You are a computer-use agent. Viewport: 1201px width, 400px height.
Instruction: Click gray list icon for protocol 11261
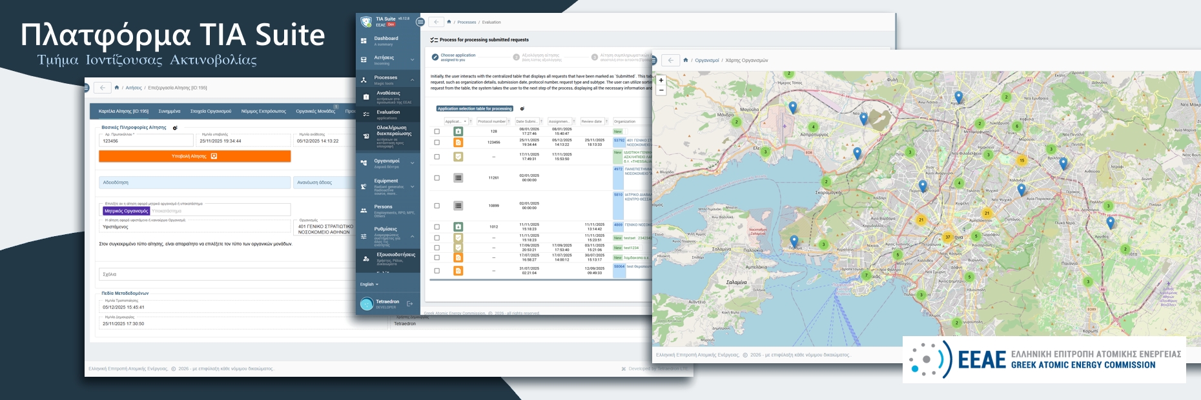(458, 178)
